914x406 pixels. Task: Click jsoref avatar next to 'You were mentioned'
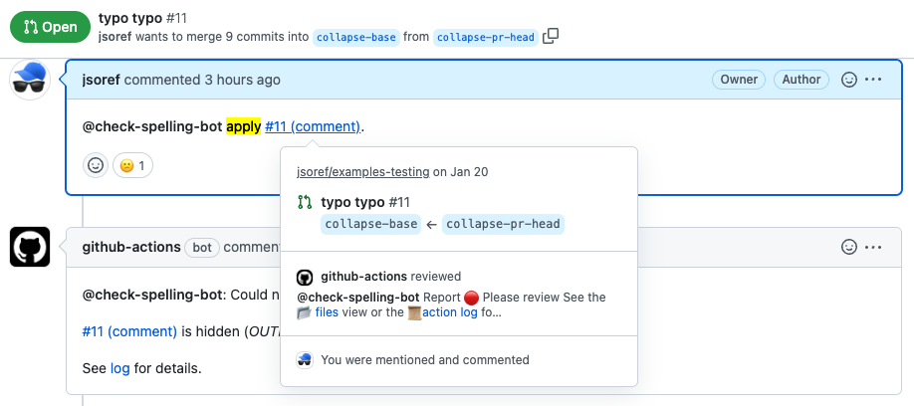coord(305,360)
